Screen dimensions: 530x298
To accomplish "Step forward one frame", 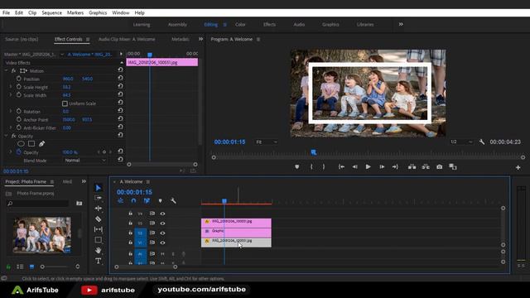I will tap(382, 167).
